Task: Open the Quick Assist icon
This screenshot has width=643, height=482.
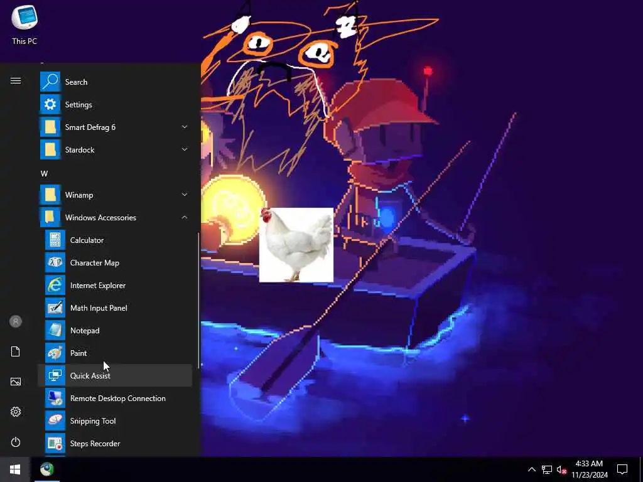Action: point(55,375)
